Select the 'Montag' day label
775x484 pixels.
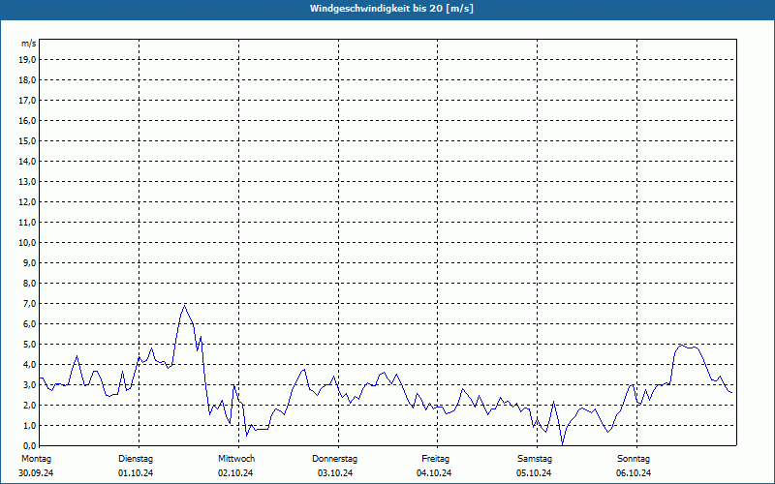(x=36, y=459)
